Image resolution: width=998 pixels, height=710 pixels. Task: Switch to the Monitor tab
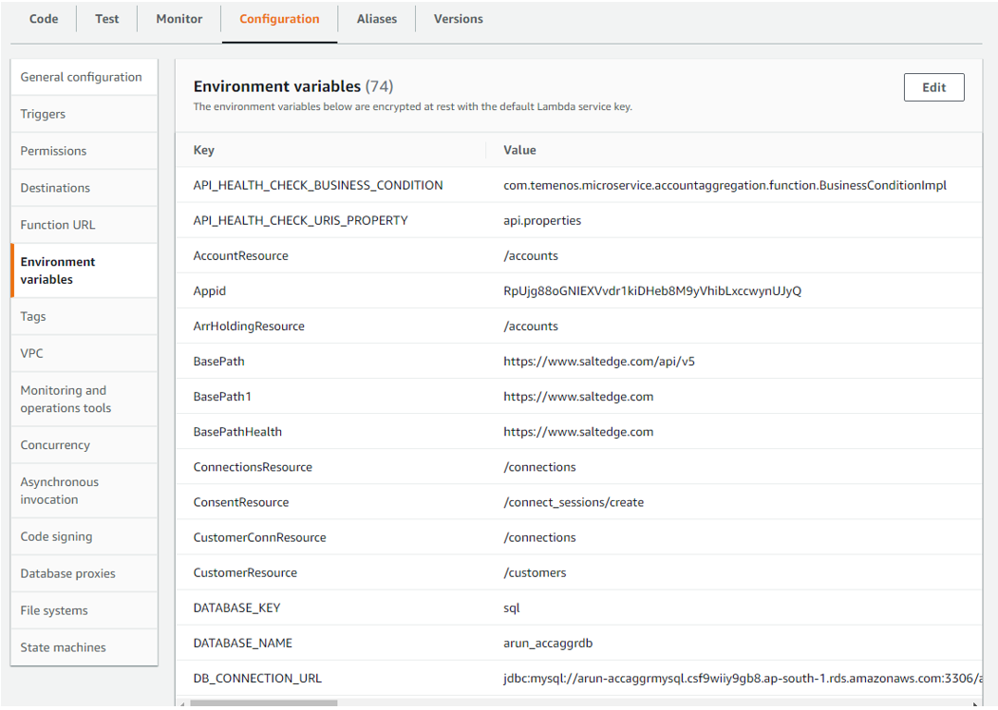click(x=179, y=19)
